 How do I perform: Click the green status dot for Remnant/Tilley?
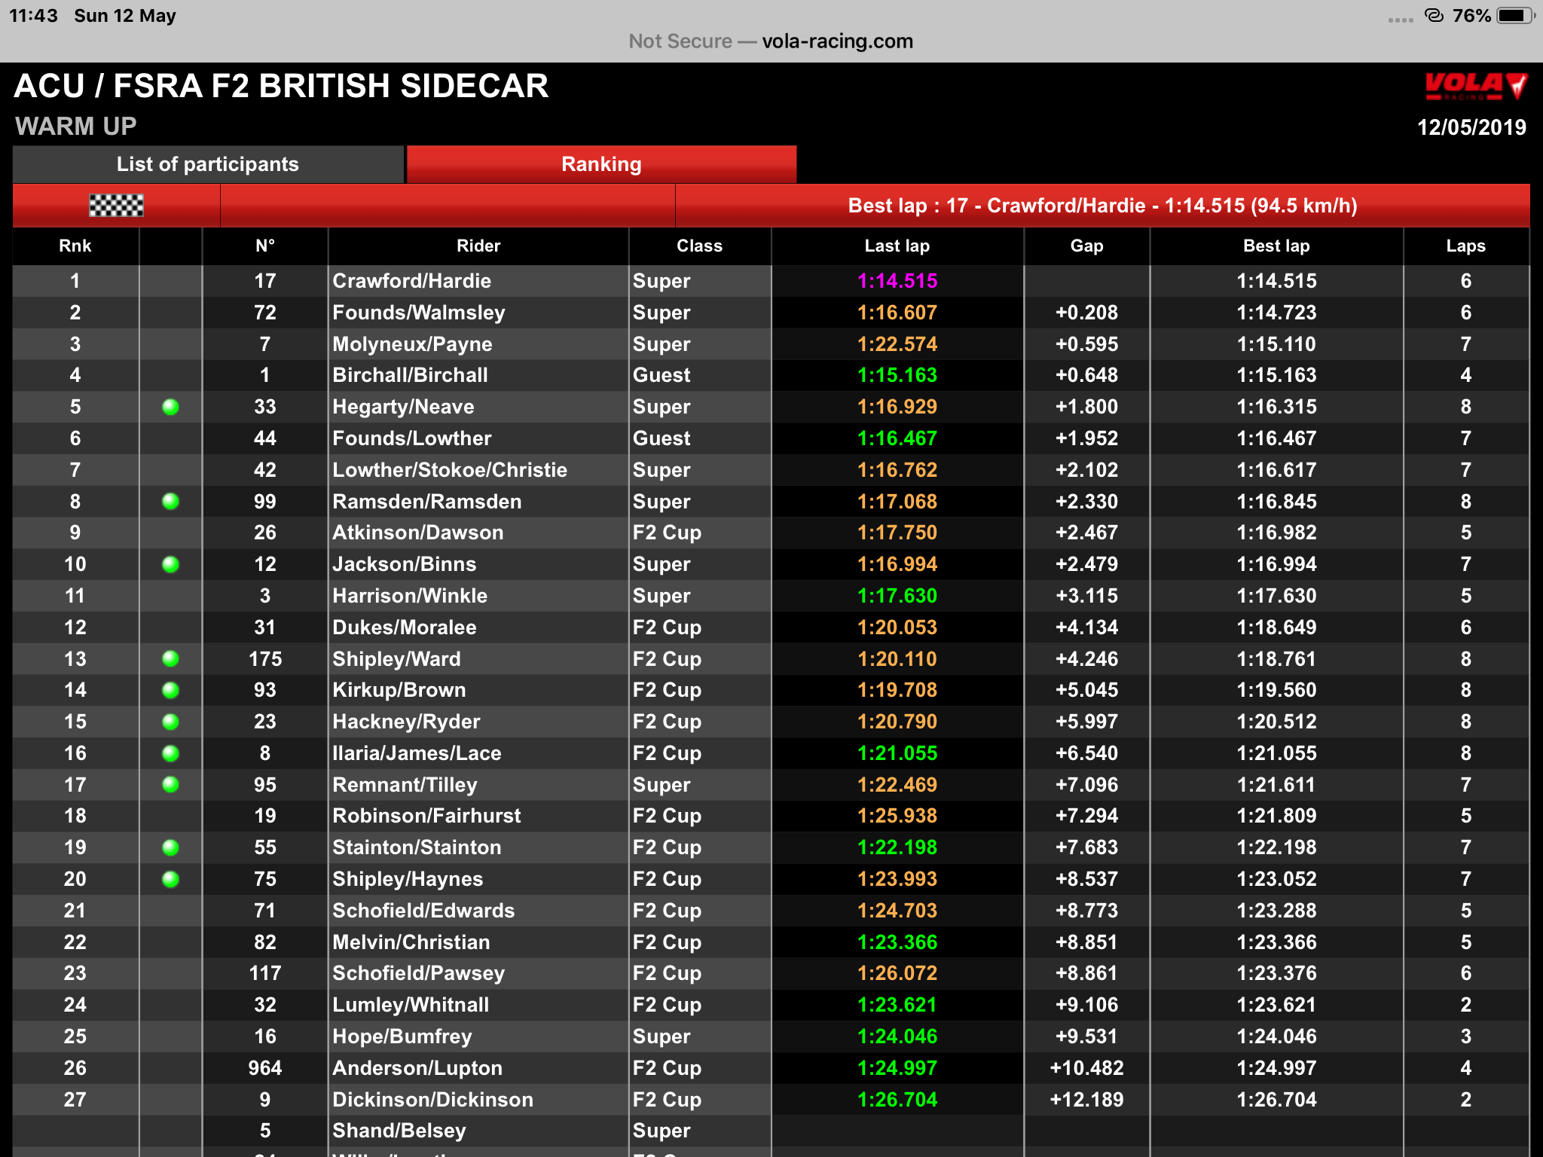[x=171, y=785]
